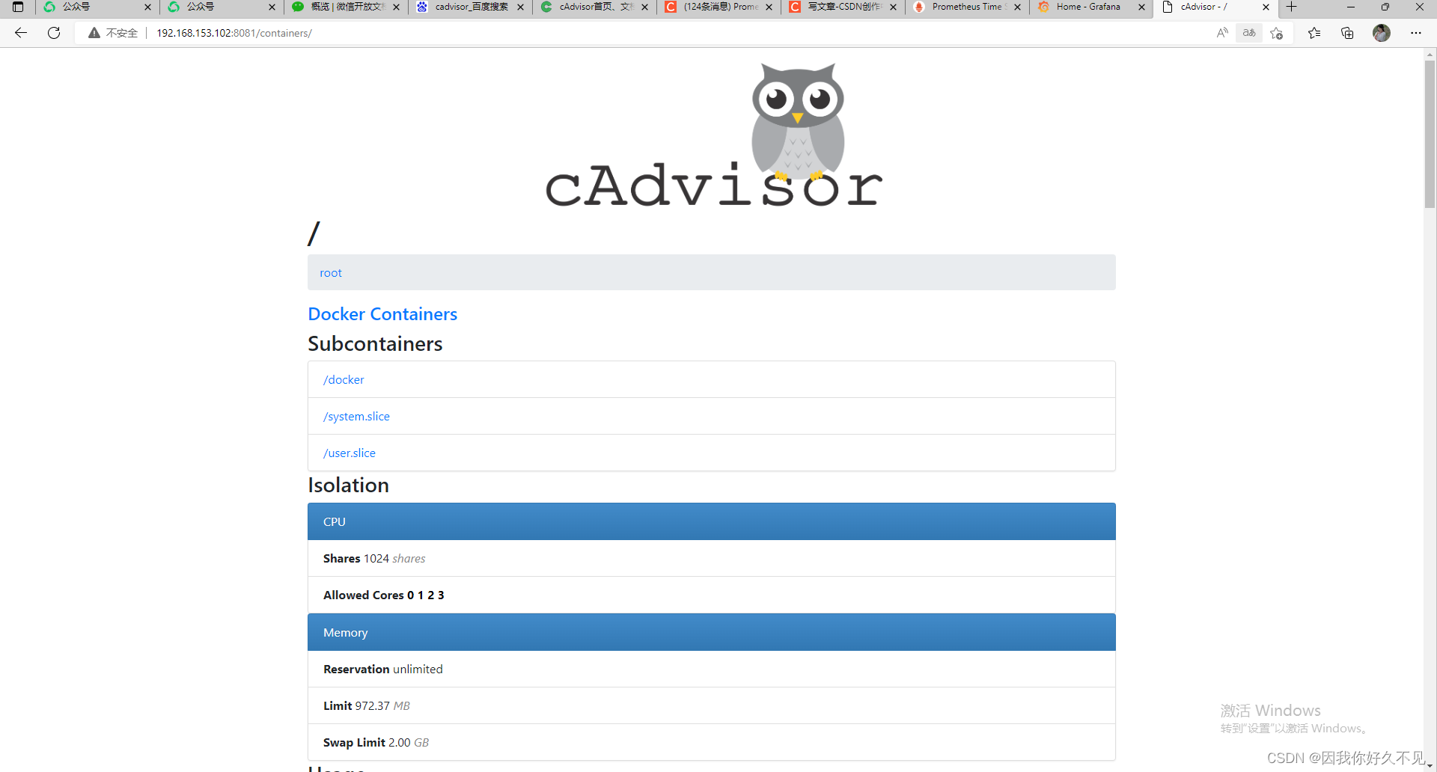Open the Collections panel

pos(1347,33)
